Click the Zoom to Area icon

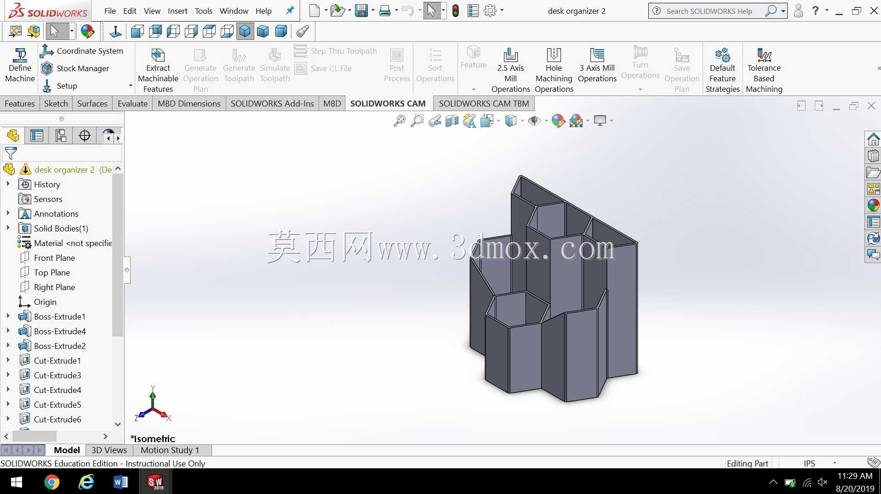(417, 121)
